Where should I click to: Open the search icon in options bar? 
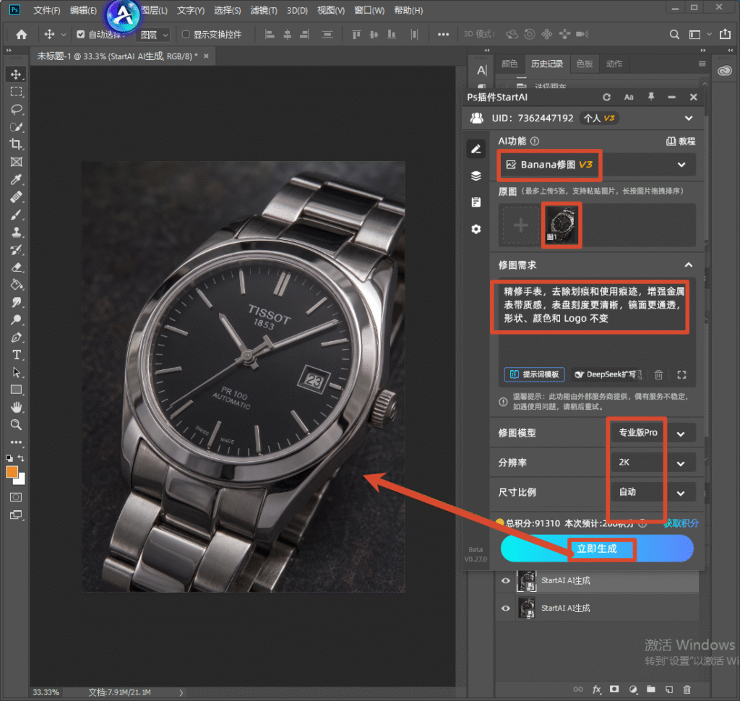coord(674,35)
